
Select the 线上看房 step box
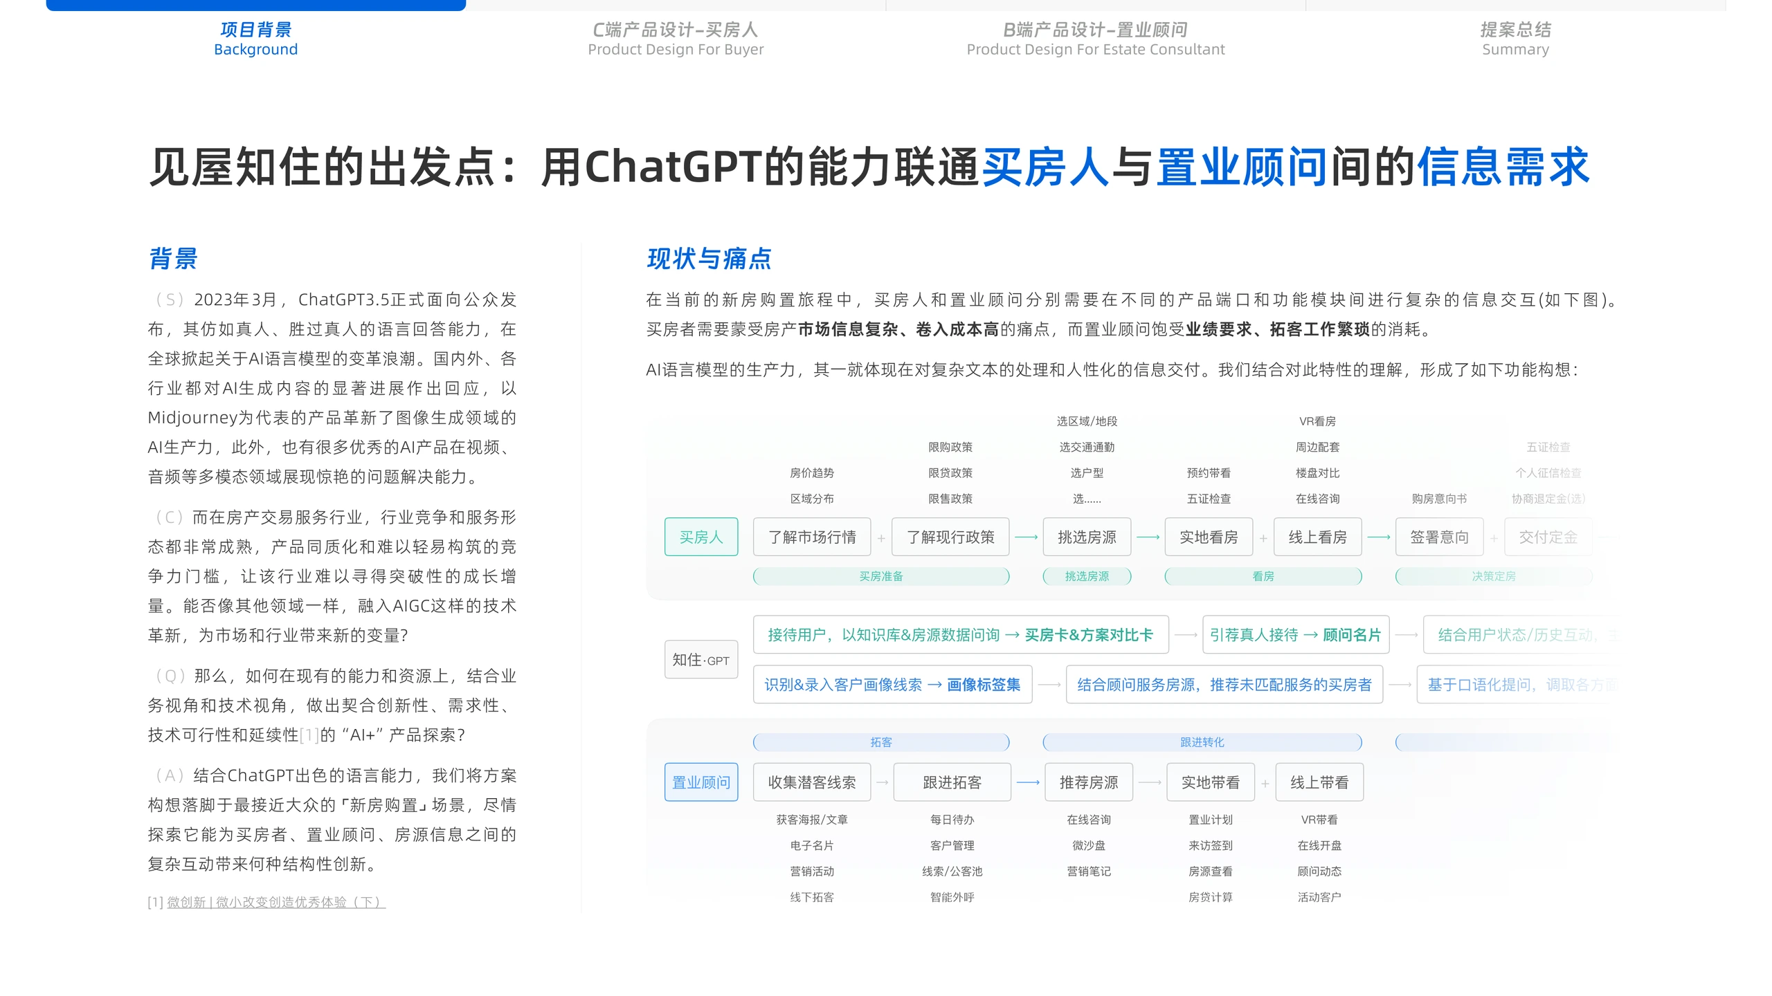[1317, 537]
